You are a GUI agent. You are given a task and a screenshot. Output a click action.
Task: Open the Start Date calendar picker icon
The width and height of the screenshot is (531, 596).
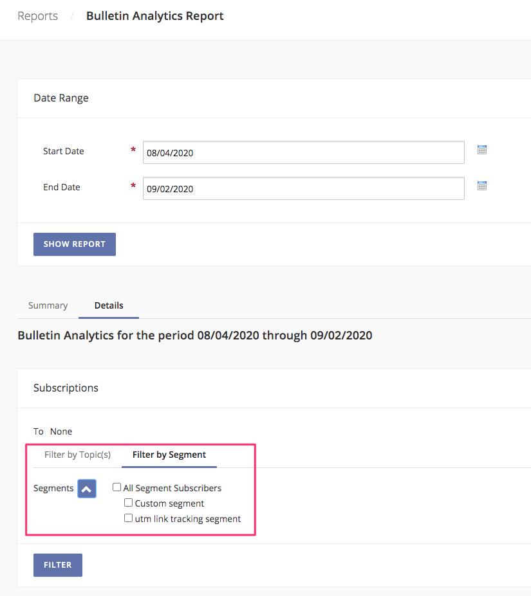coord(481,149)
